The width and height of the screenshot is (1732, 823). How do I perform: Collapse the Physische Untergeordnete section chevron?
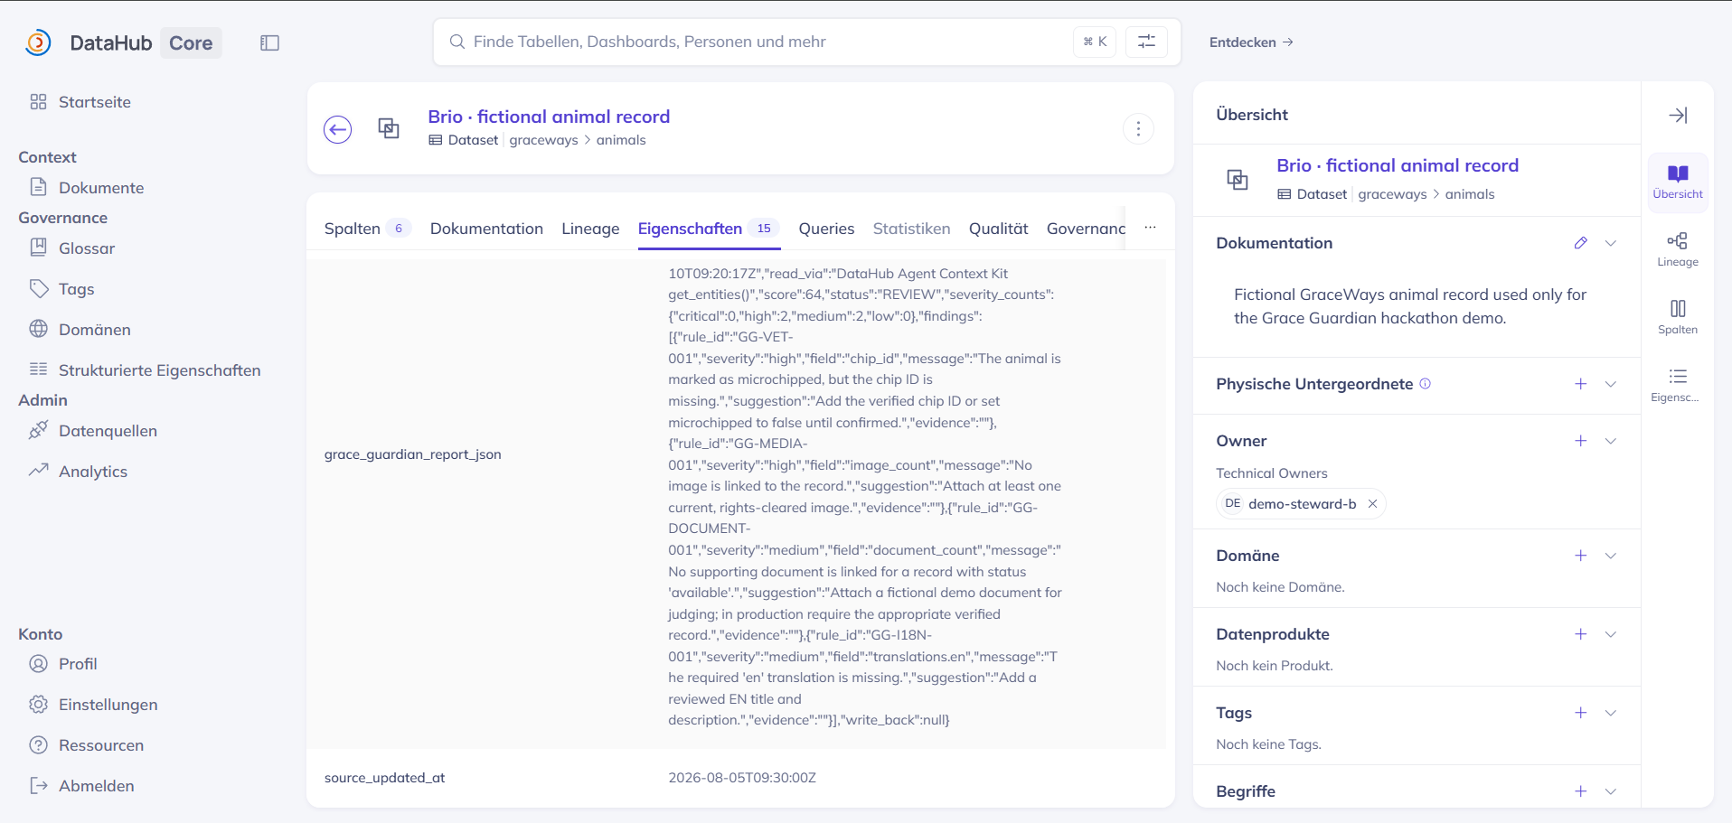tap(1610, 384)
